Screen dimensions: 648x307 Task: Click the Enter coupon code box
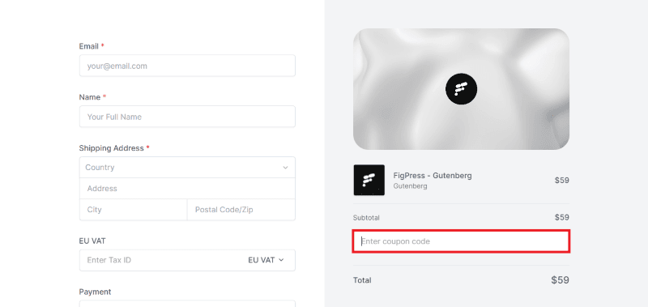pyautogui.click(x=461, y=241)
